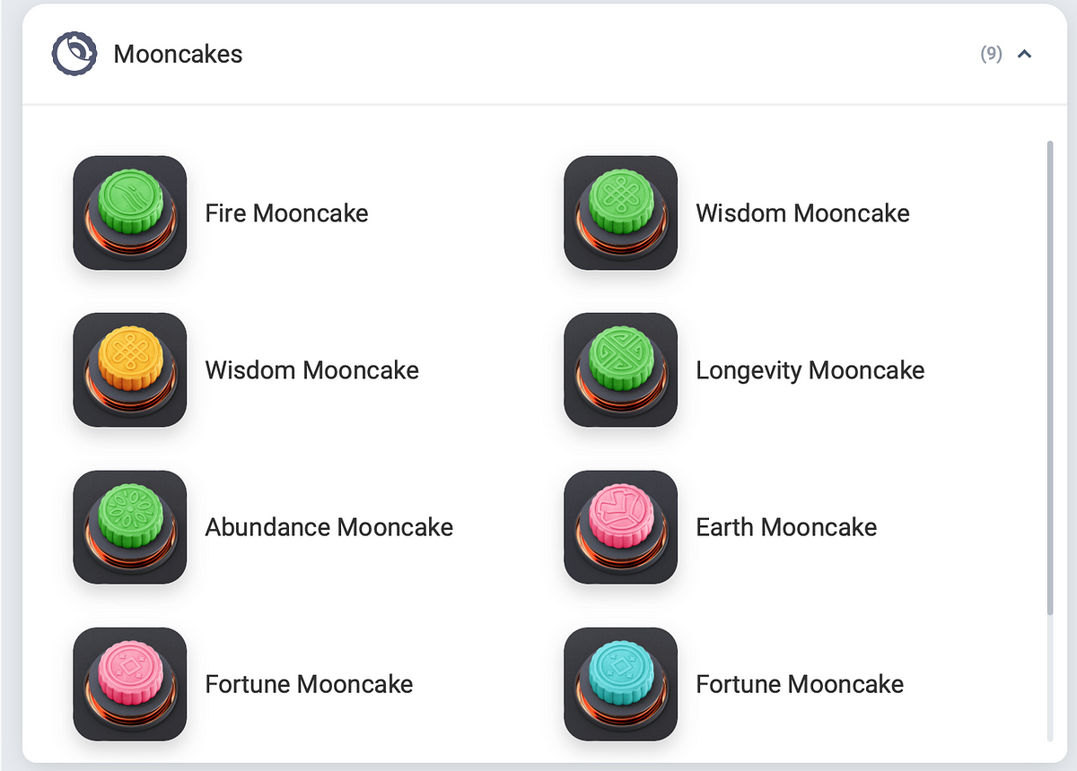This screenshot has height=771, width=1077.
Task: Click the green Fire Mooncake icon
Action: point(130,212)
